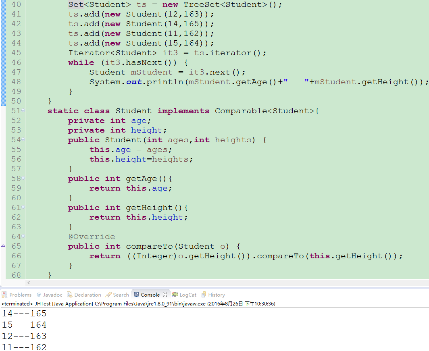Image resolution: width=429 pixels, height=351 pixels.
Task: Show the Declaration tab
Action: [x=84, y=295]
